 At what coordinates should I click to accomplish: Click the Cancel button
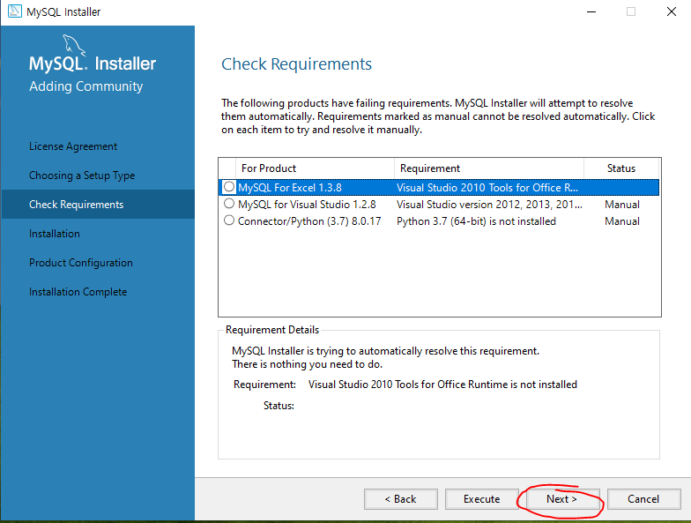643,499
